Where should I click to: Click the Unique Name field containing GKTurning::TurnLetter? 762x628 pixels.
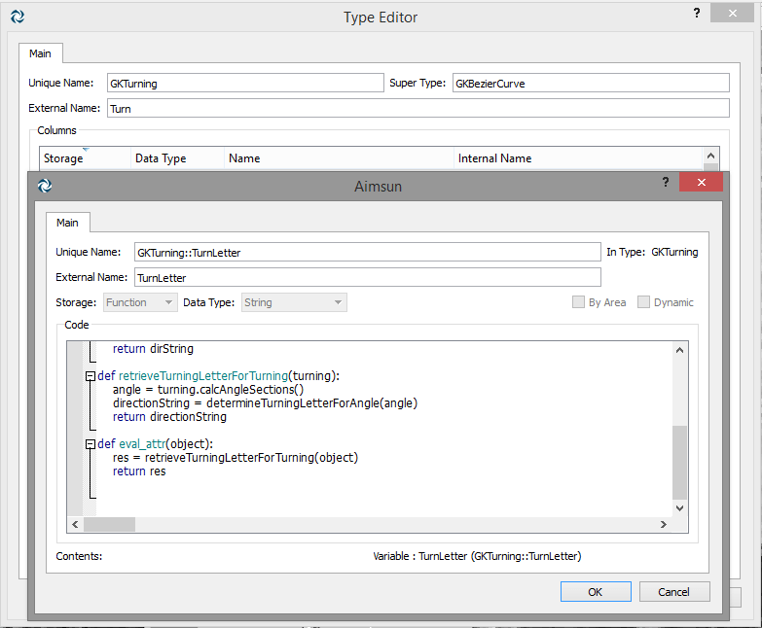click(368, 252)
